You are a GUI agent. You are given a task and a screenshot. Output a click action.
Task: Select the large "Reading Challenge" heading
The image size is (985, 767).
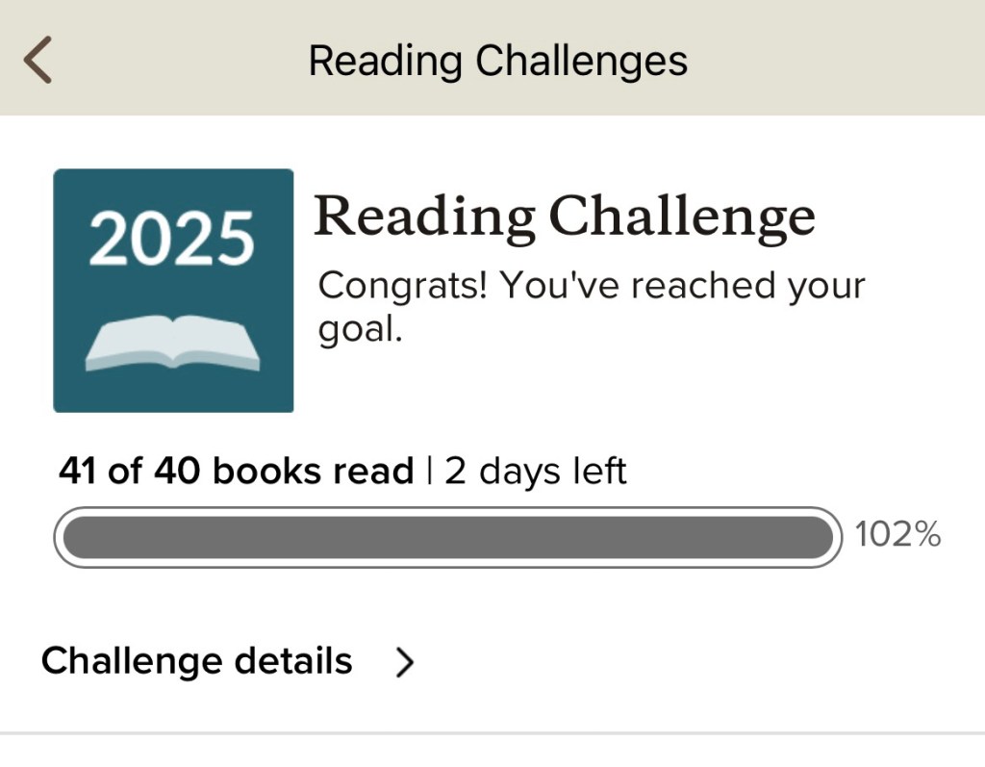point(565,216)
